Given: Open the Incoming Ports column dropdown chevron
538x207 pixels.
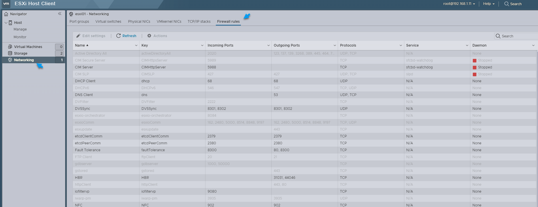Looking at the screenshot, I should pyautogui.click(x=269, y=45).
